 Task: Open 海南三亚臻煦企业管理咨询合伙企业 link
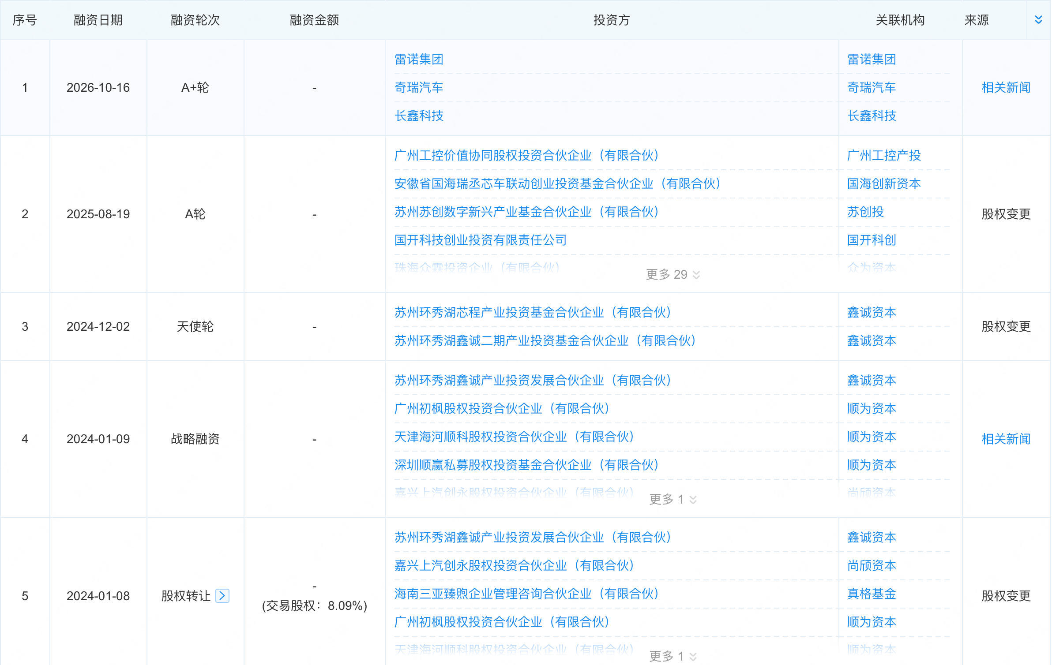click(x=527, y=594)
